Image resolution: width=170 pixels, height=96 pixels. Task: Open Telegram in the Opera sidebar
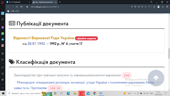coord(3,39)
